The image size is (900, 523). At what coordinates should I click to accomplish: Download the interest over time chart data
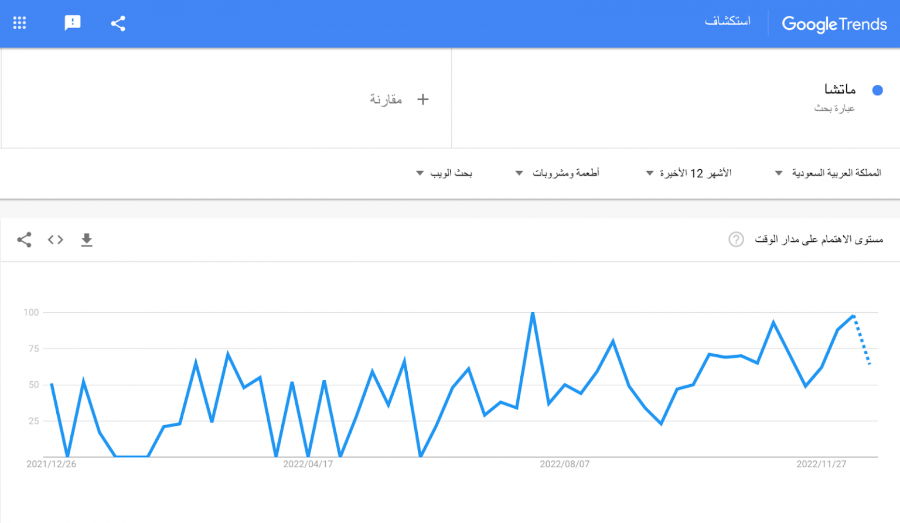(x=87, y=240)
